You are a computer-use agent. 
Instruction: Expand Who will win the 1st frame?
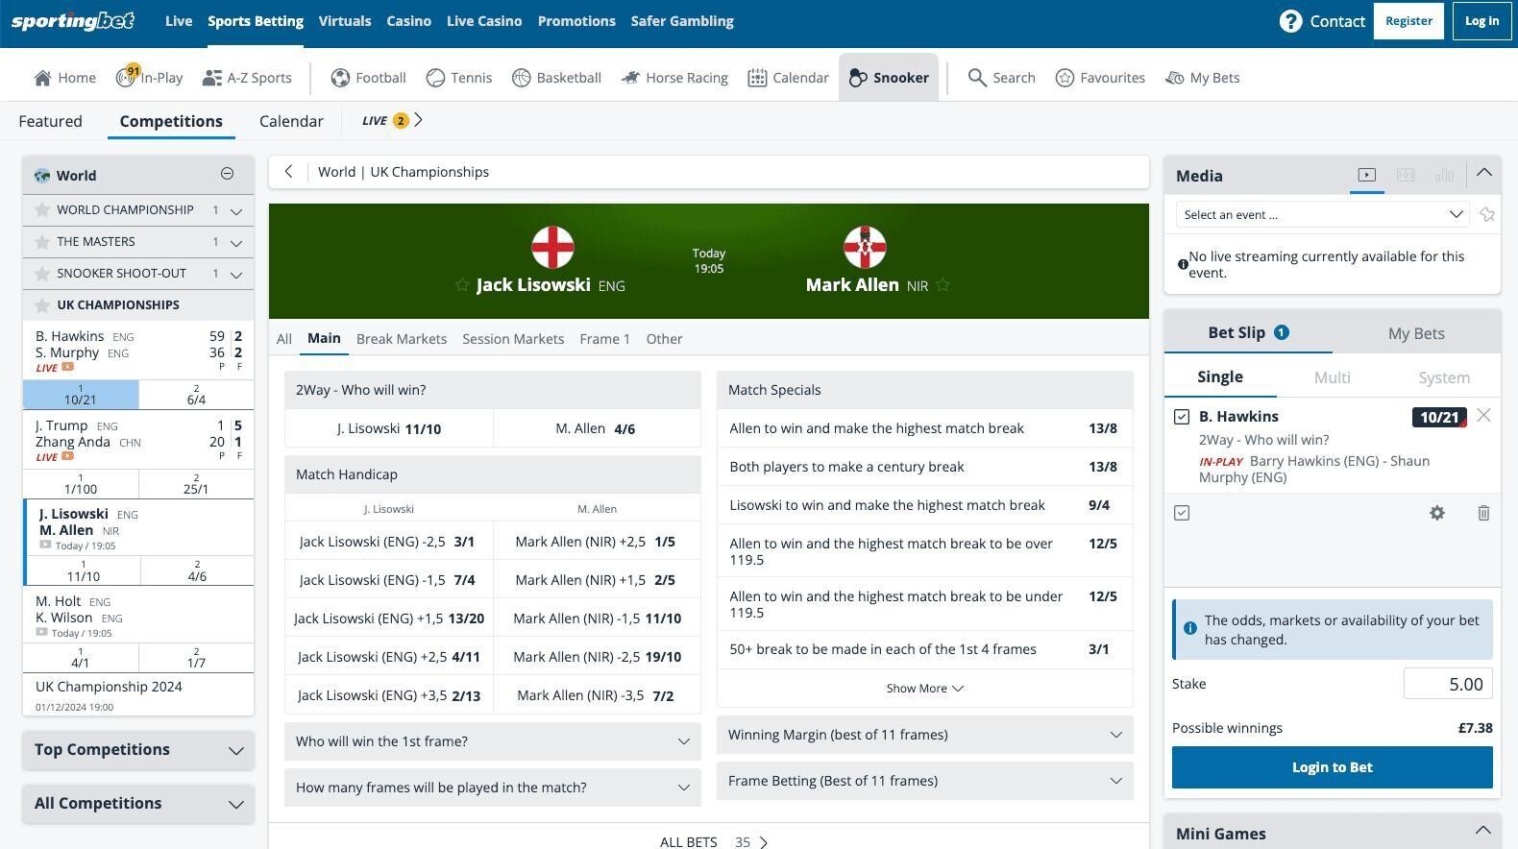pyautogui.click(x=493, y=741)
